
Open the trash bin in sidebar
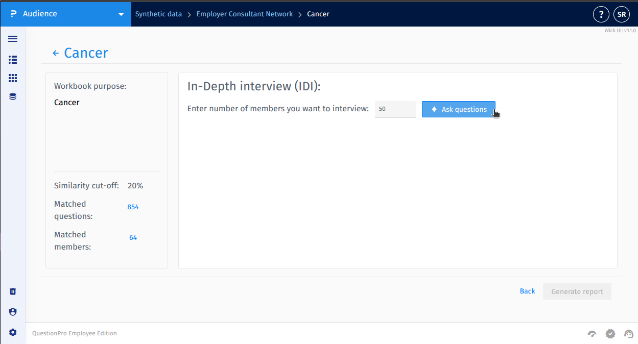(13, 291)
